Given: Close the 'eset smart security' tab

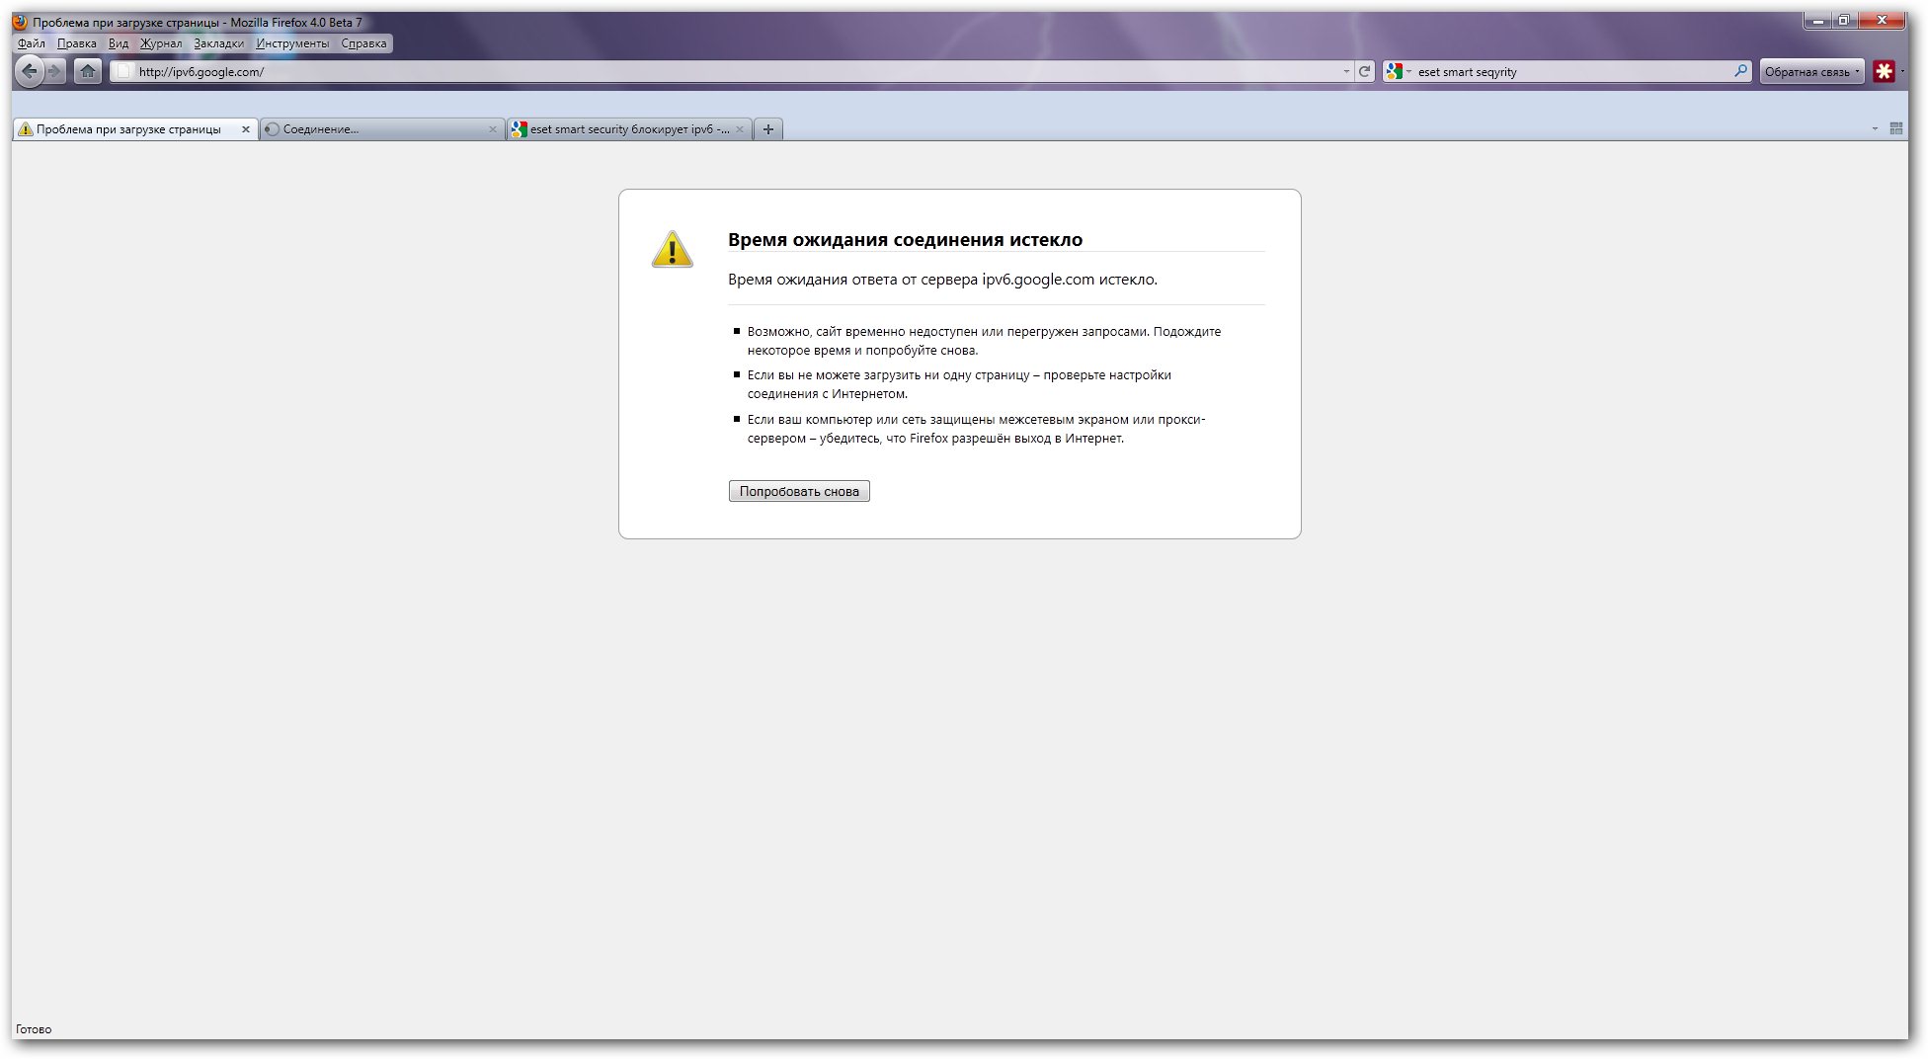Looking at the screenshot, I should click(x=740, y=129).
